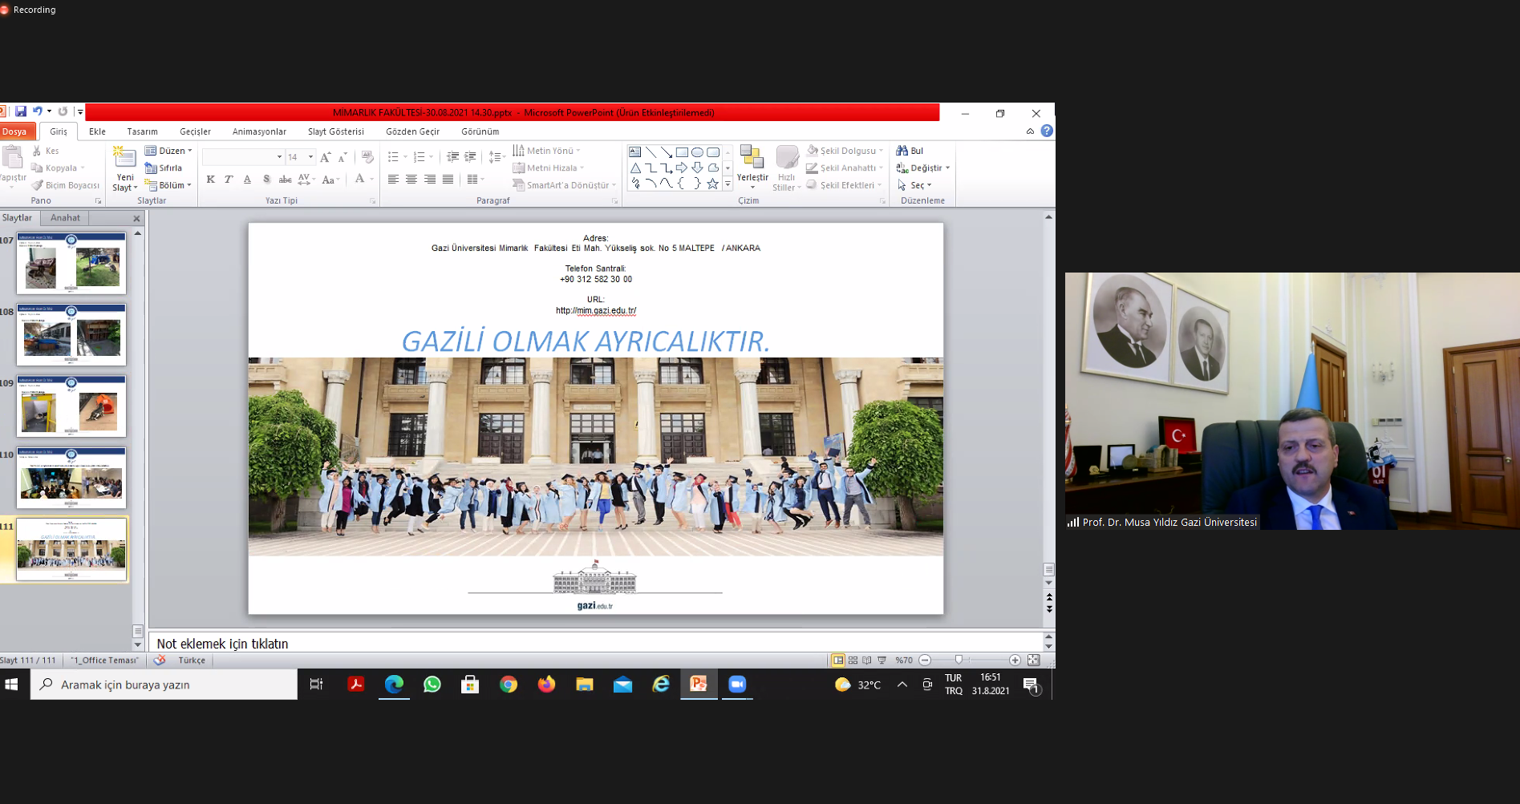The width and height of the screenshot is (1520, 804).
Task: Click the mim.gazi.edu.tr link on slide
Action: click(596, 310)
